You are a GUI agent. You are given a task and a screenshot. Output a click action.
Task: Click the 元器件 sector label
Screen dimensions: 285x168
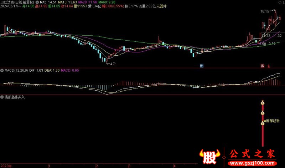(x=161, y=6)
